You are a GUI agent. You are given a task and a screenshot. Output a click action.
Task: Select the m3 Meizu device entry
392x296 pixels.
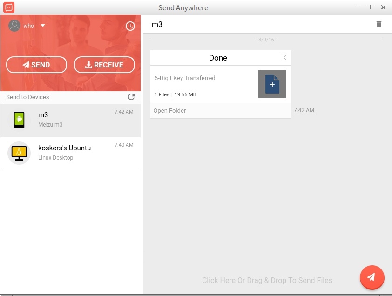[x=70, y=120]
